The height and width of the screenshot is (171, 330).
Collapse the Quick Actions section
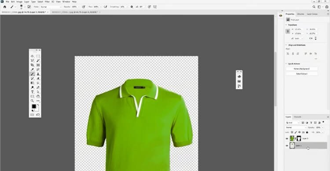tap(286, 64)
